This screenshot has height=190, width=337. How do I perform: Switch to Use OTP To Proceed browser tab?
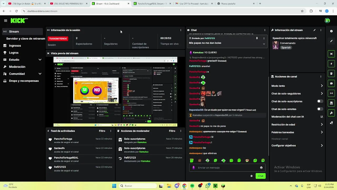194,4
